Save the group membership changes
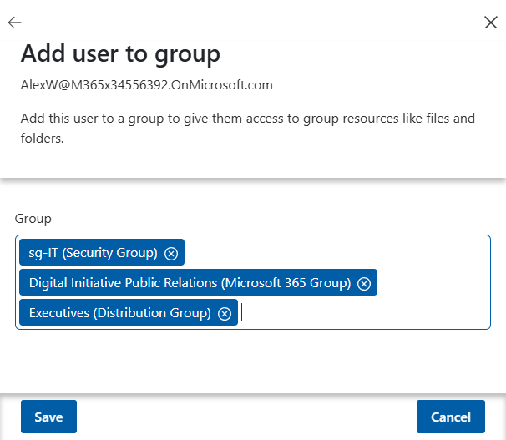 click(48, 417)
